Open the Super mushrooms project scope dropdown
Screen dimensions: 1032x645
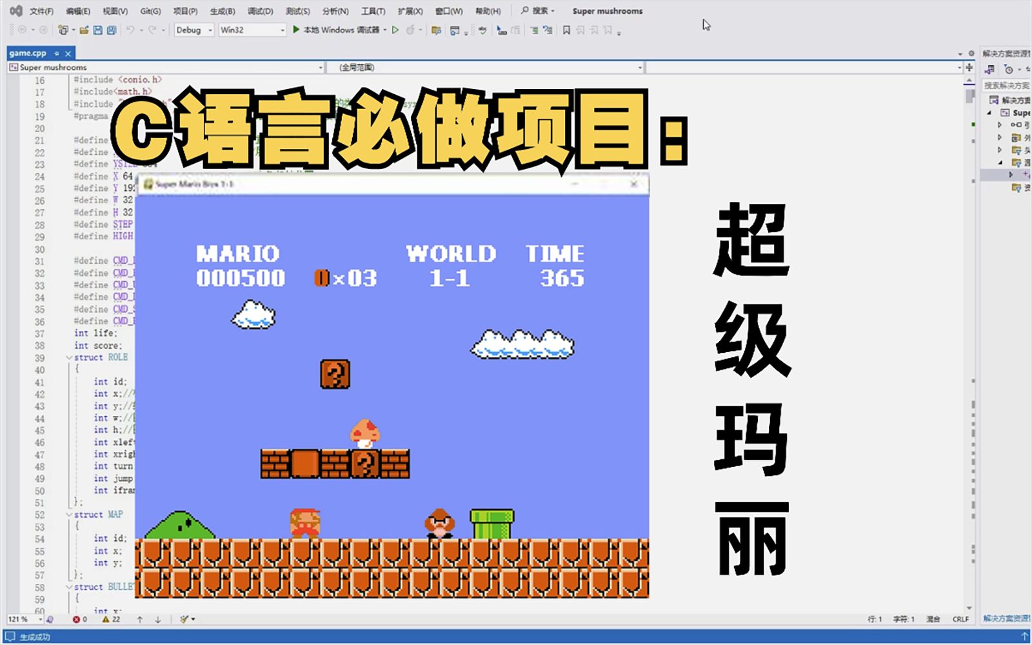tap(166, 67)
